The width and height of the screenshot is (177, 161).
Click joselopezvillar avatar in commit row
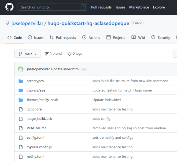tap(21, 69)
